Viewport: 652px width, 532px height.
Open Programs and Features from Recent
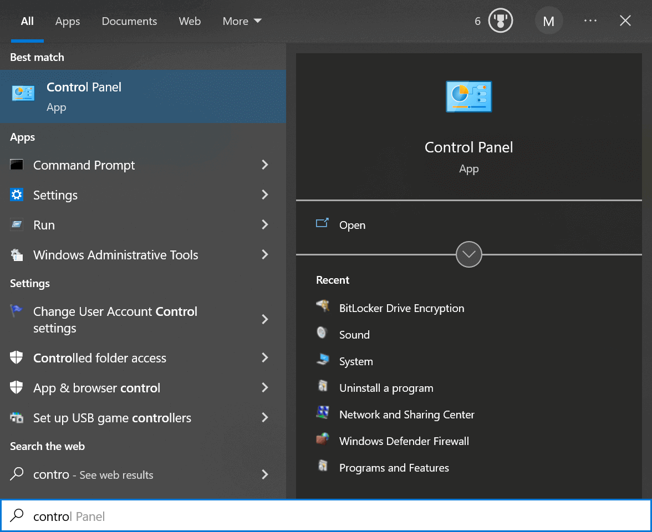click(x=394, y=468)
